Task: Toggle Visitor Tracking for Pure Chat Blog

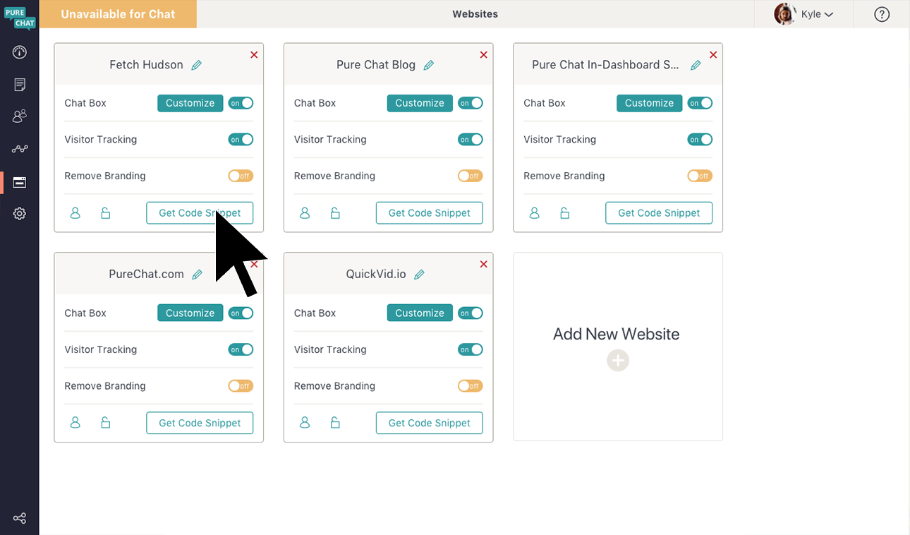Action: click(471, 140)
